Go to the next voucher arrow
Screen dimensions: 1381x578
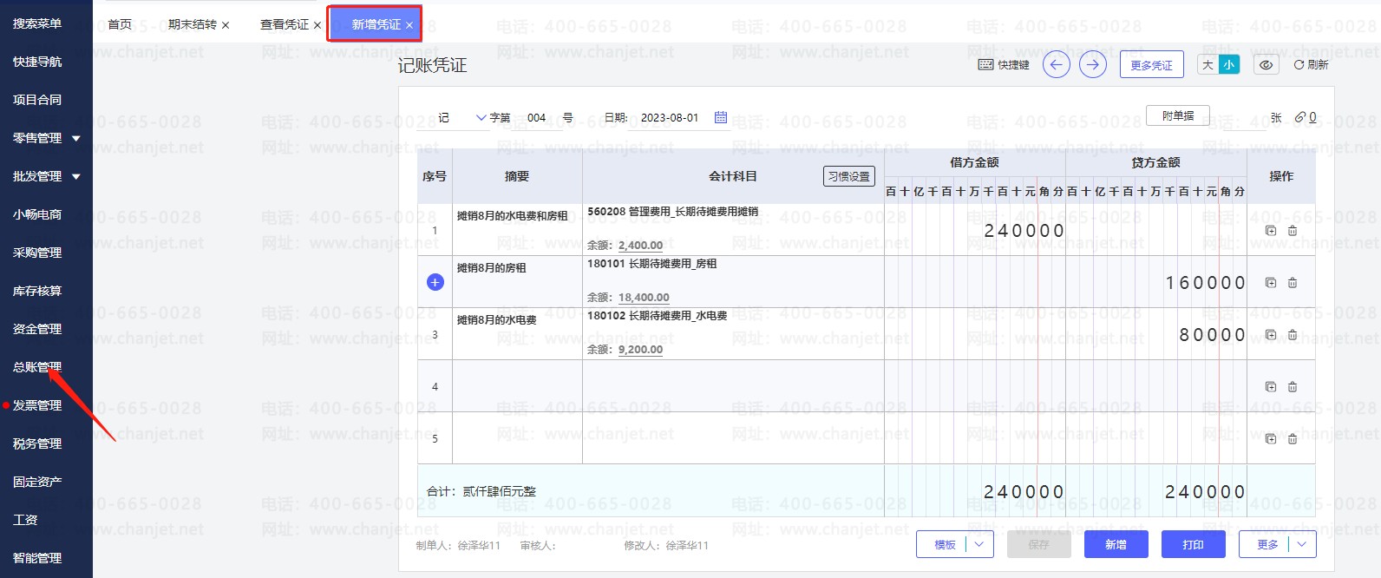tap(1092, 65)
